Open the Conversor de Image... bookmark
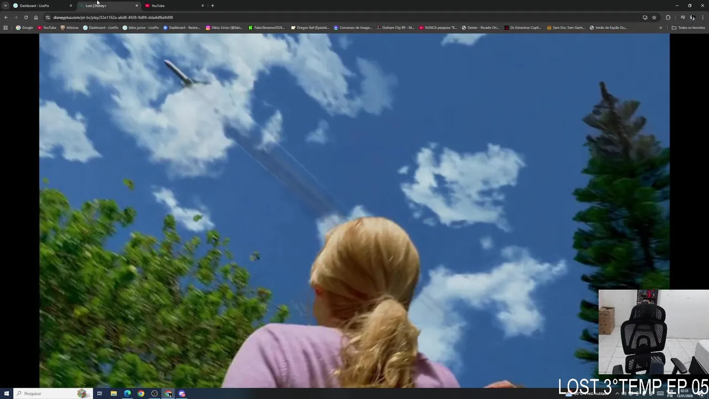 point(353,27)
